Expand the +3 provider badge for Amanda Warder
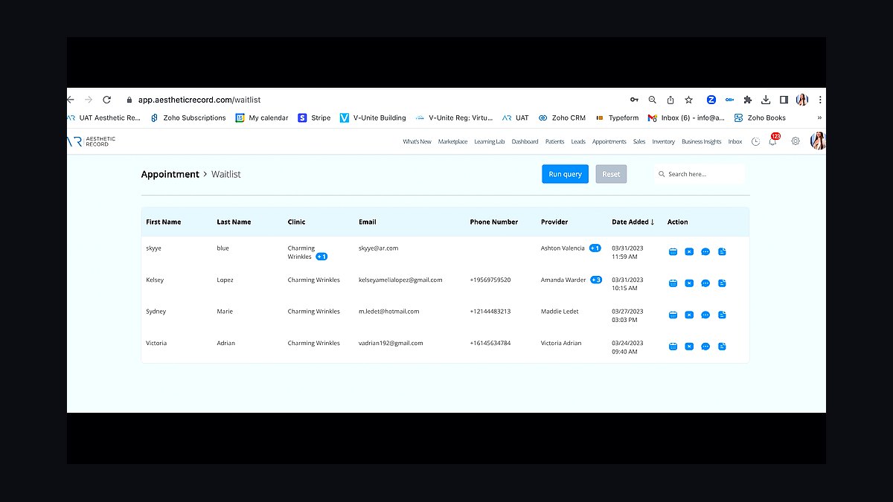Screen dimensions: 893x502 point(596,280)
